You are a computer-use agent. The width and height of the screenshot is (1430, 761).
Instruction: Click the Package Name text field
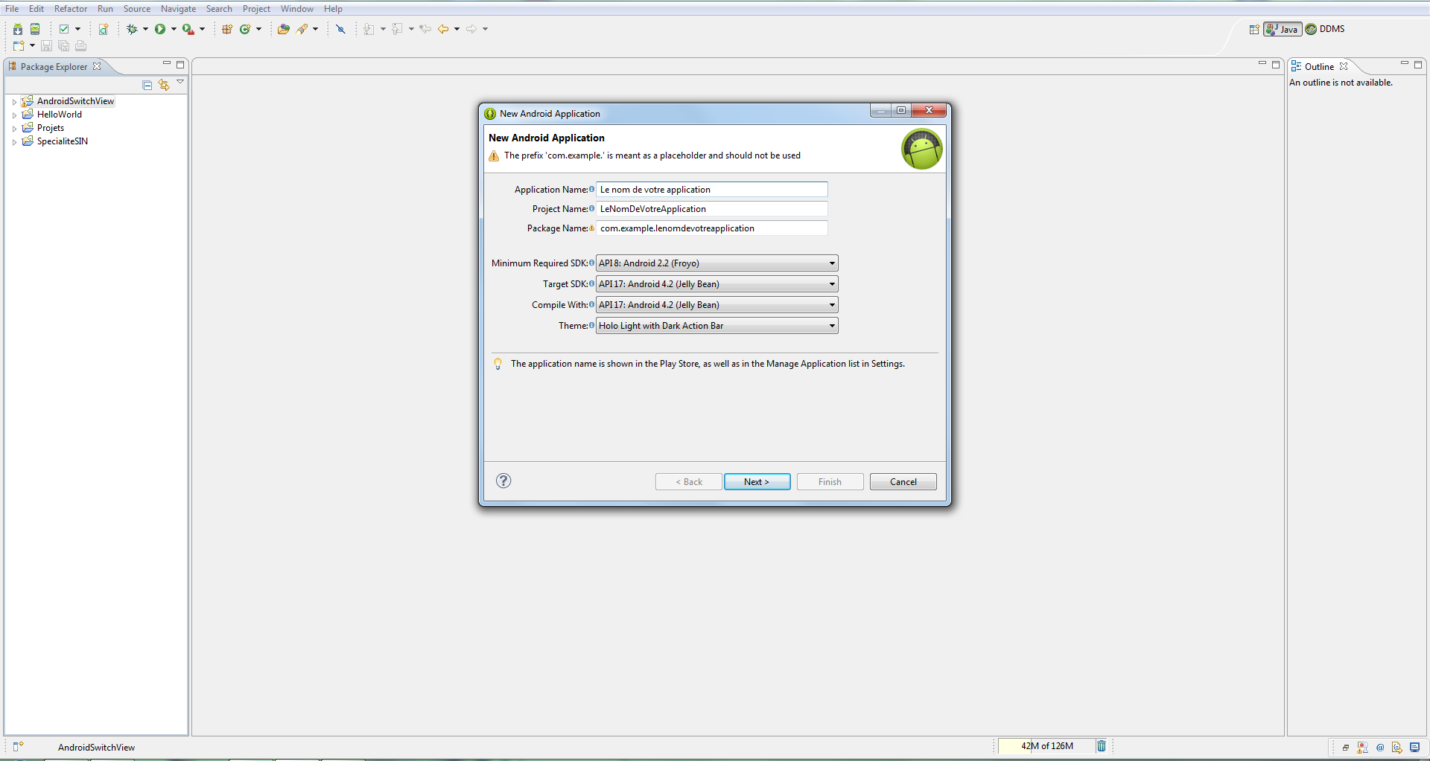coord(712,228)
